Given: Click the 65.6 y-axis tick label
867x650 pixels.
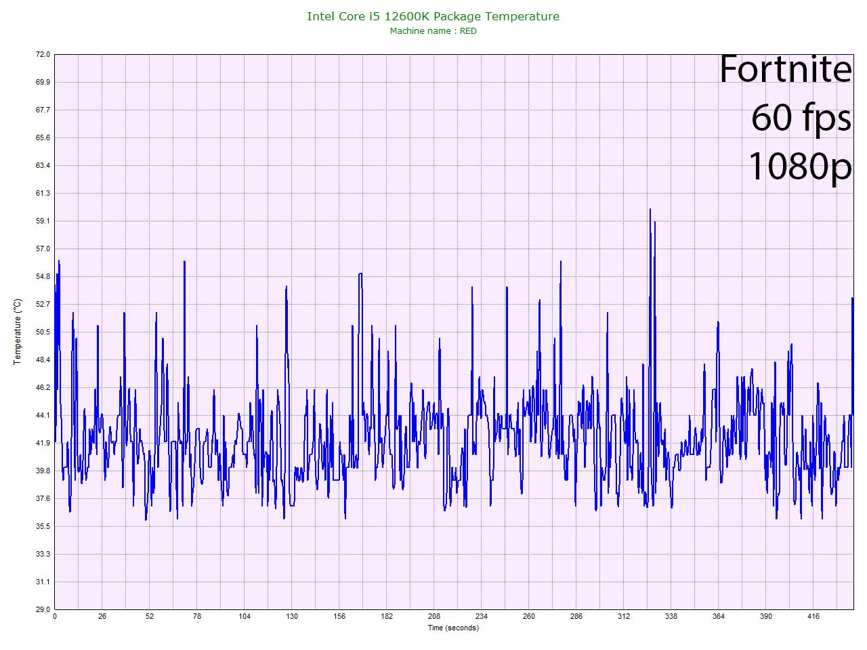Looking at the screenshot, I should (43, 137).
